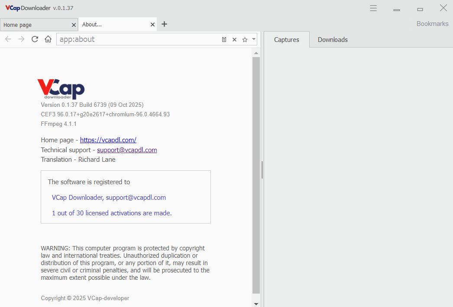This screenshot has width=453, height=307.
Task: Clear the address bar with X icon
Action: (x=235, y=39)
